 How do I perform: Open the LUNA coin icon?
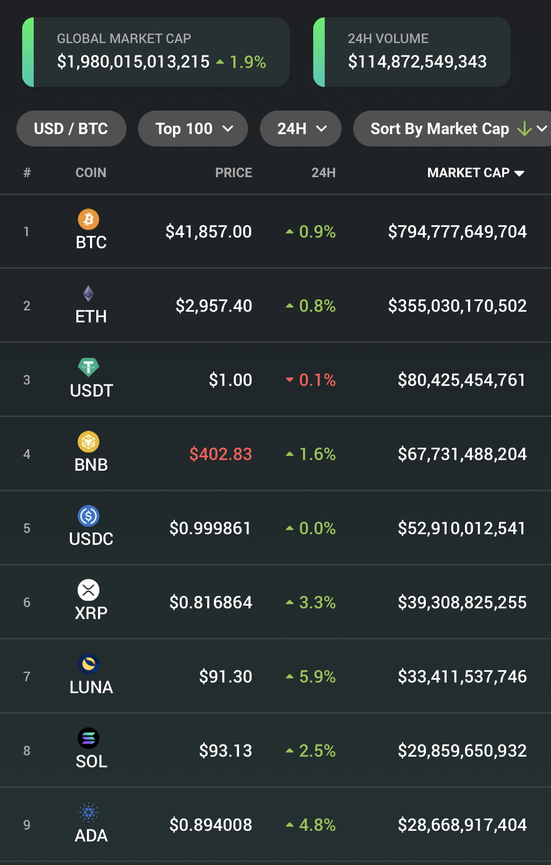point(88,664)
